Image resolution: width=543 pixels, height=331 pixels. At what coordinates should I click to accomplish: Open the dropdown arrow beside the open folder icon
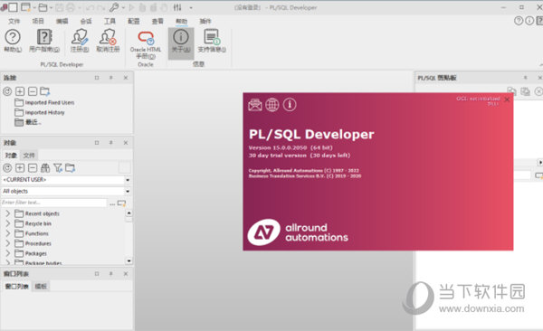[x=52, y=7]
